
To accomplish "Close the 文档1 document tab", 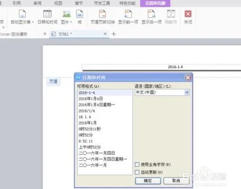I will coord(105,34).
